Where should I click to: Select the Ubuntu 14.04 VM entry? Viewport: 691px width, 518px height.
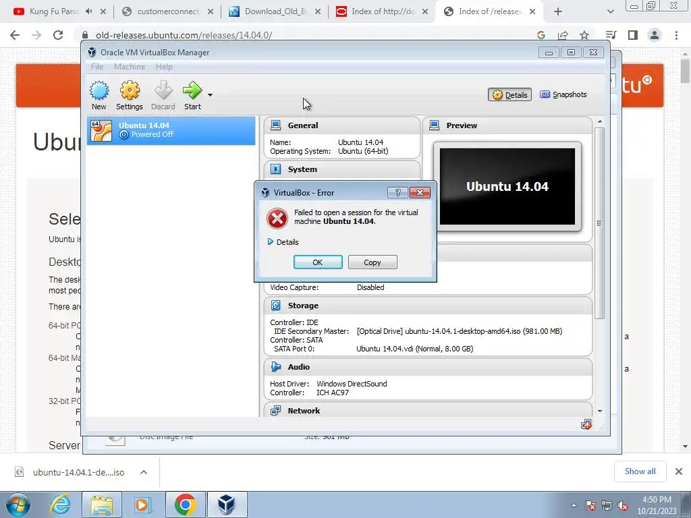click(x=171, y=130)
